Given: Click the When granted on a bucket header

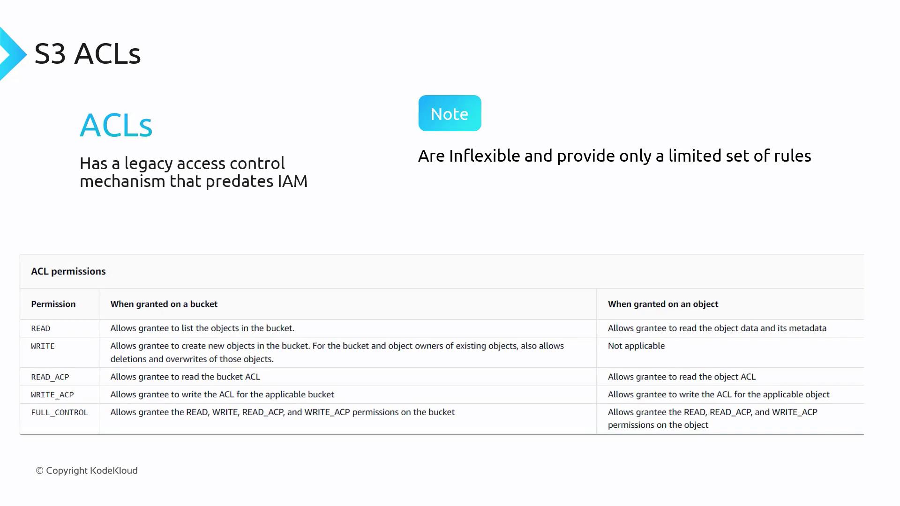Looking at the screenshot, I should point(164,304).
